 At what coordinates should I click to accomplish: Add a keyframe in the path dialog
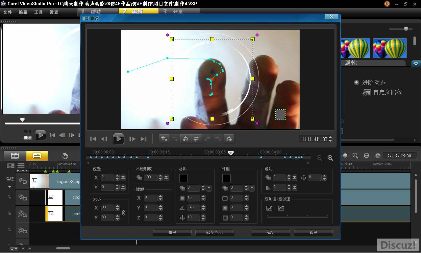[164, 139]
